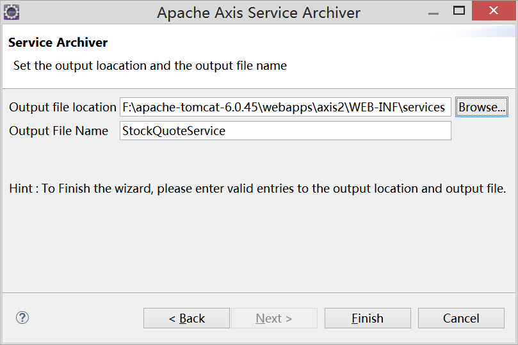Click the 'Set the output loacation' description text

tap(150, 66)
